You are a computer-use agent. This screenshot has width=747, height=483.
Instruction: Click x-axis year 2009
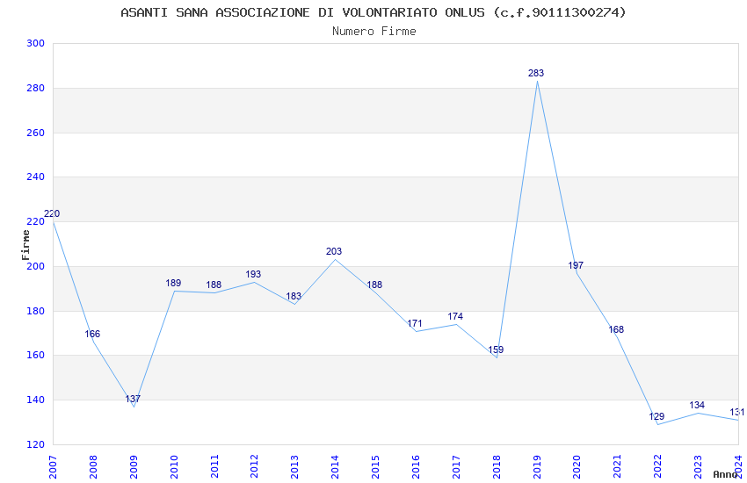point(134,467)
